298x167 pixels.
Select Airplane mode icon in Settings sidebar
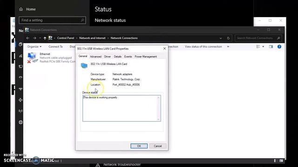point(20,100)
